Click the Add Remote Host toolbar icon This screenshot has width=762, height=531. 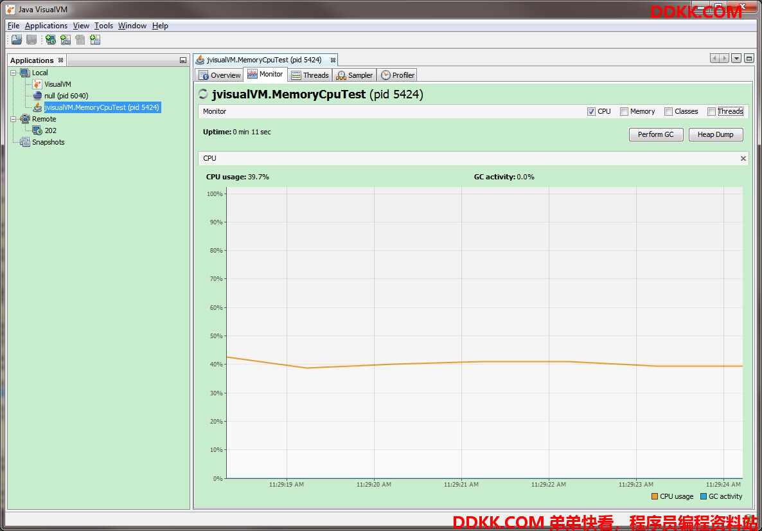tap(51, 40)
